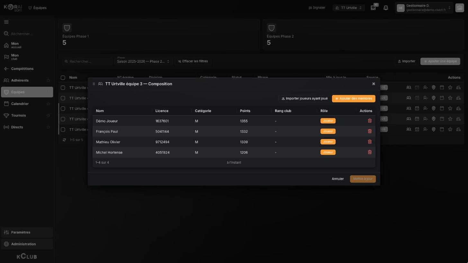This screenshot has height=263, width=468.
Task: Toggle the star next to Calendrier
Action: coord(48,104)
